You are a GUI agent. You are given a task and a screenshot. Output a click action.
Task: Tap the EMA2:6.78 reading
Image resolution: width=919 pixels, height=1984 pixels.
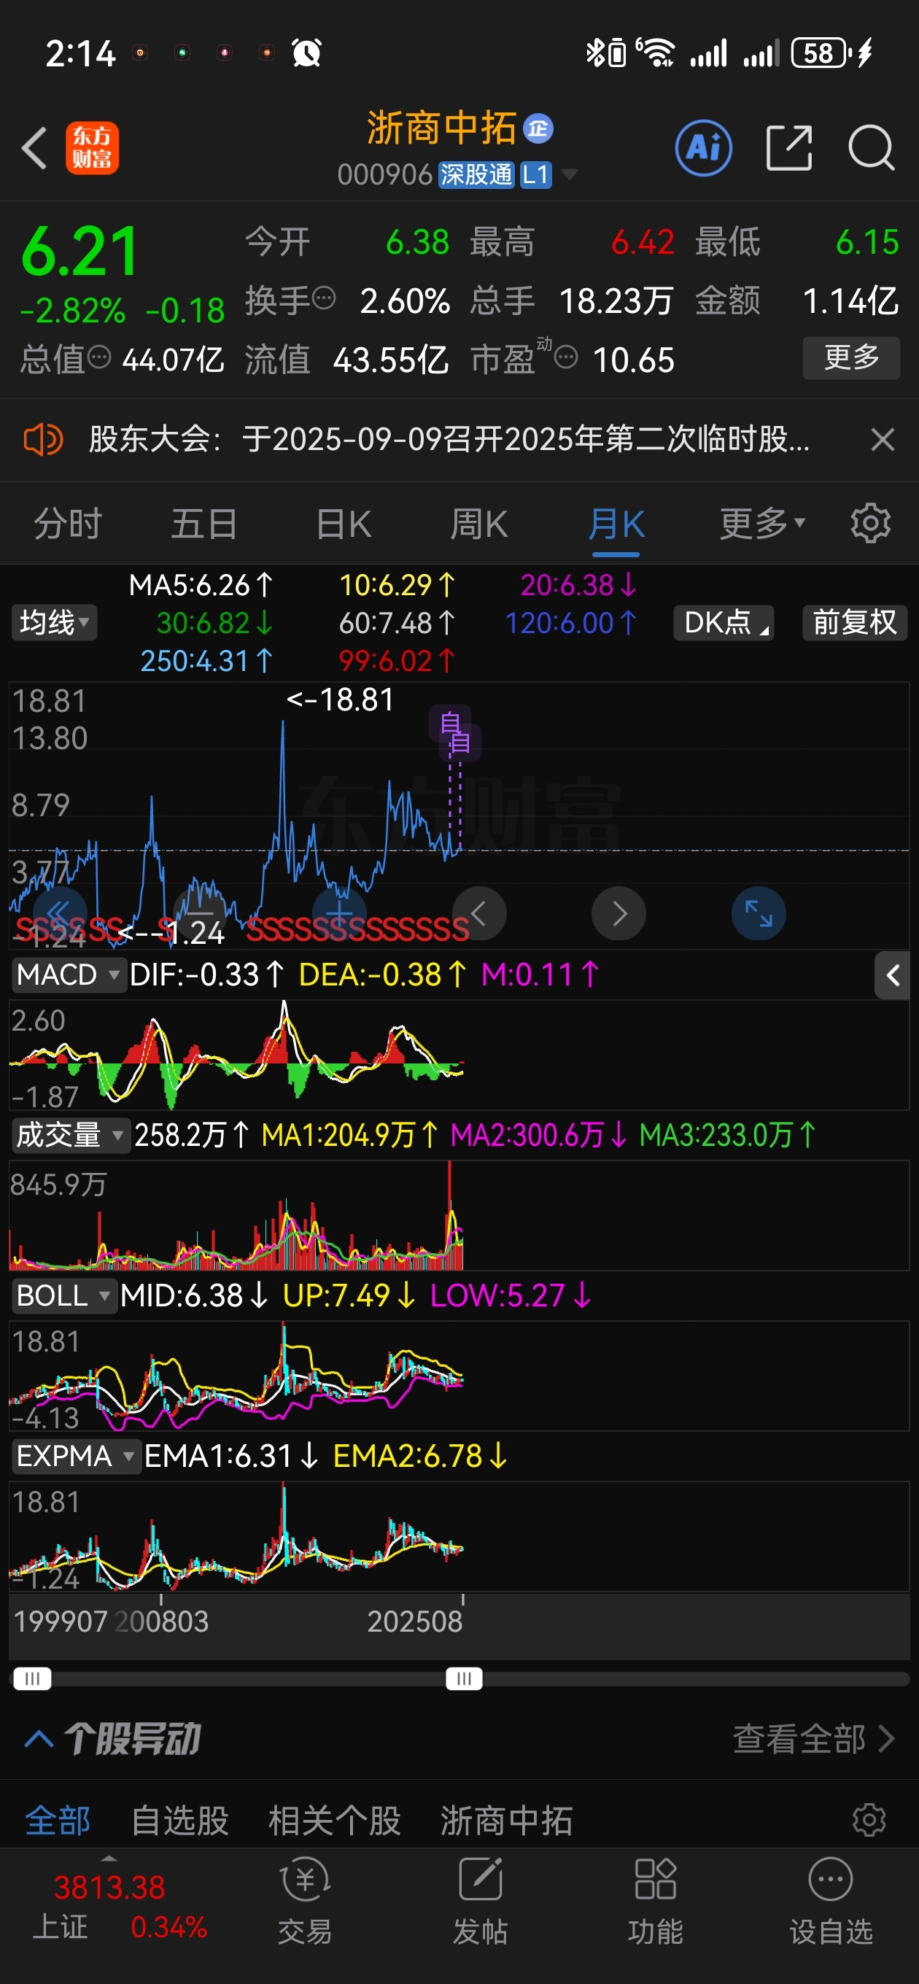click(x=421, y=1456)
